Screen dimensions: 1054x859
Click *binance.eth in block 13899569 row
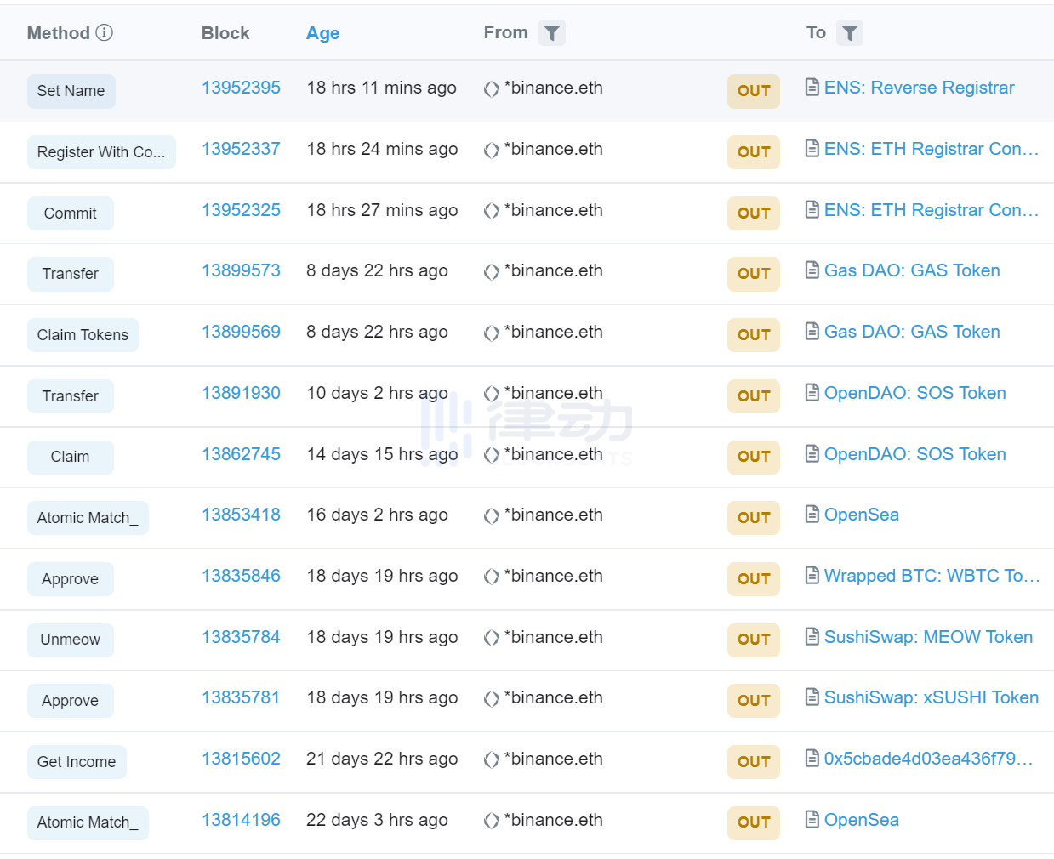554,332
